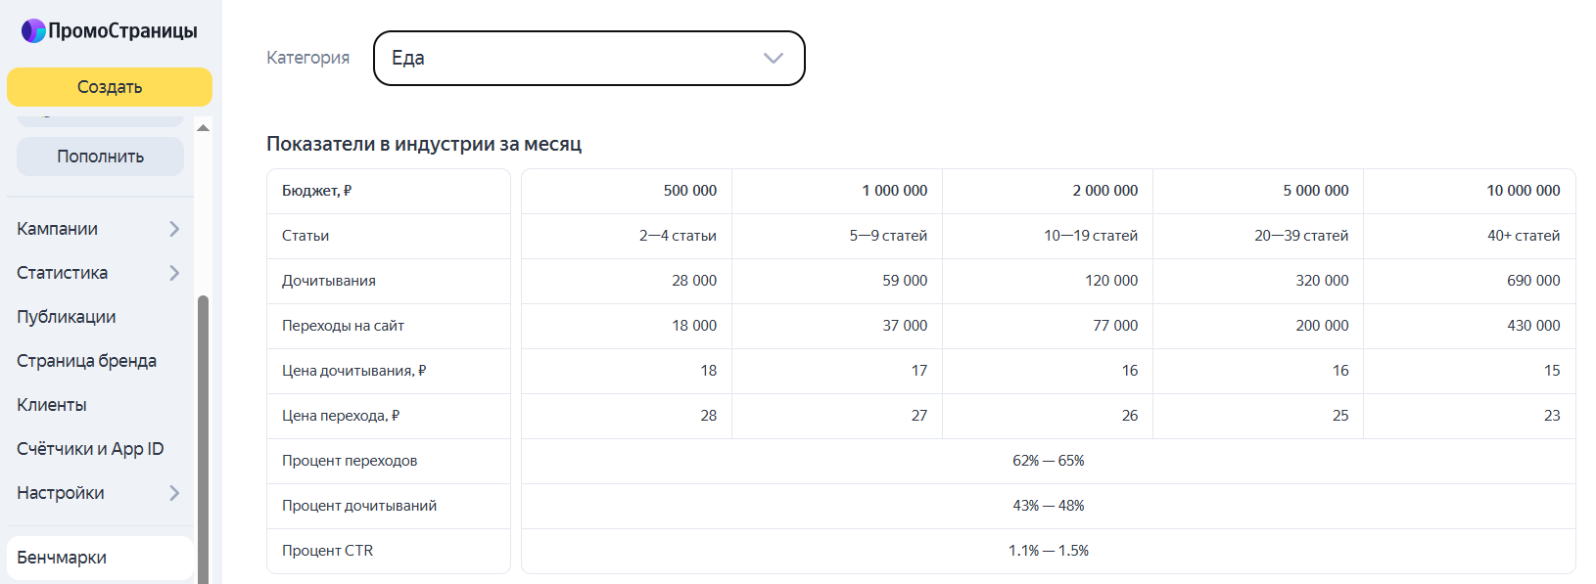1596x584 pixels.
Task: Select Клиенты in the sidebar
Action: pos(52,405)
